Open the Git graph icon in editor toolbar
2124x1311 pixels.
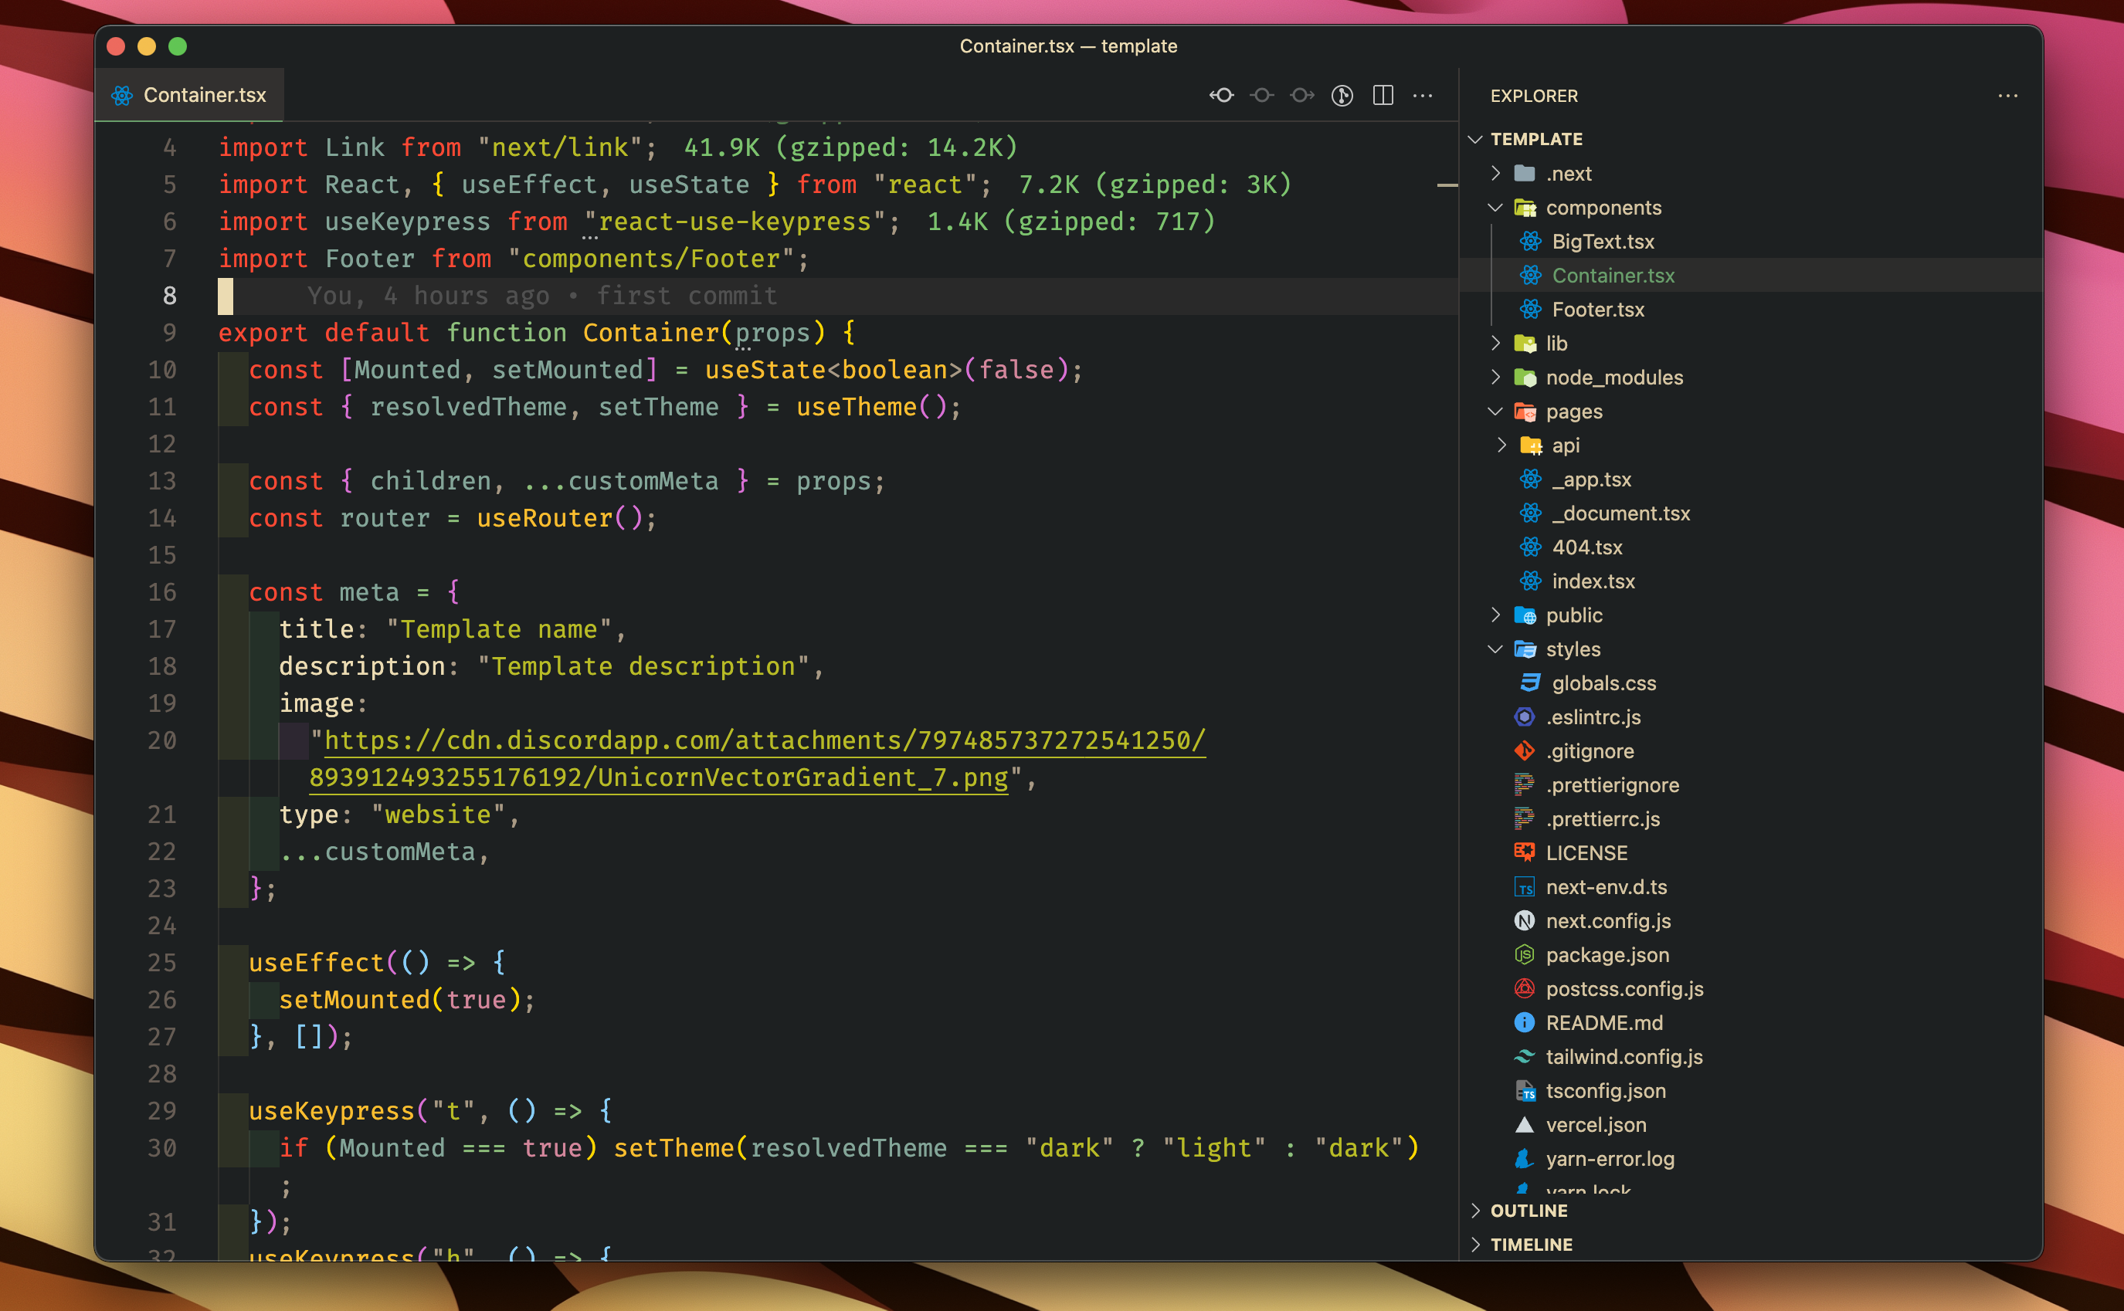(1341, 96)
